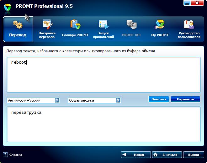Image resolution: width=207 pixels, height=163 pixels.
Task: Open Настройка перевода settings icon
Action: point(47,24)
